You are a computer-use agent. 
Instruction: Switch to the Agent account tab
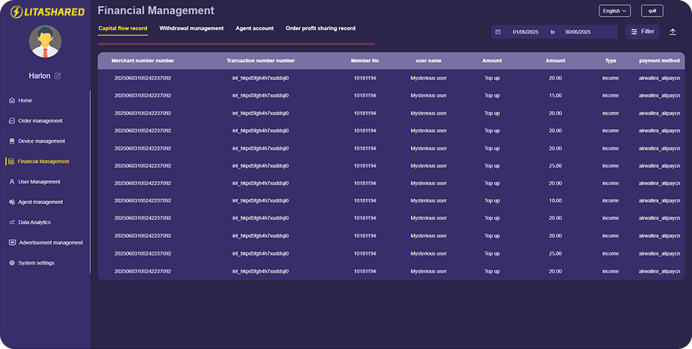(x=254, y=28)
